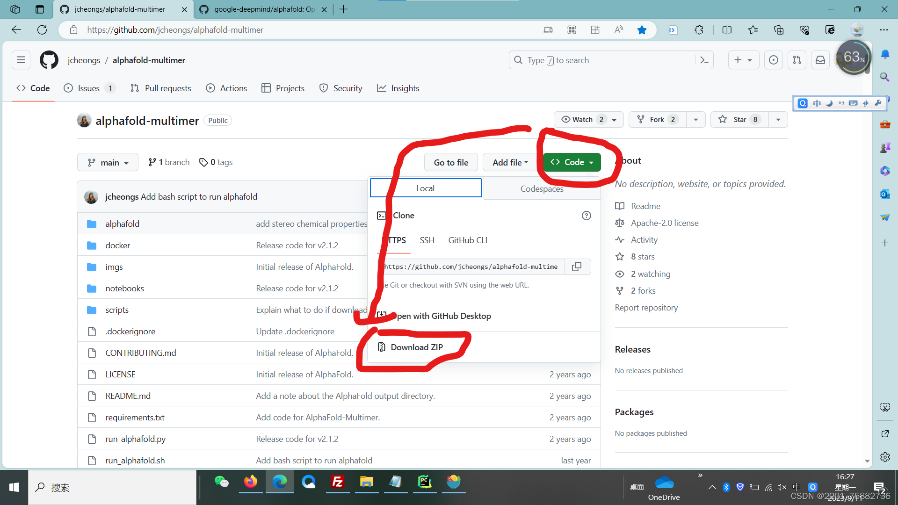
Task: Click the 63% circular progress indicator
Action: coord(854,58)
